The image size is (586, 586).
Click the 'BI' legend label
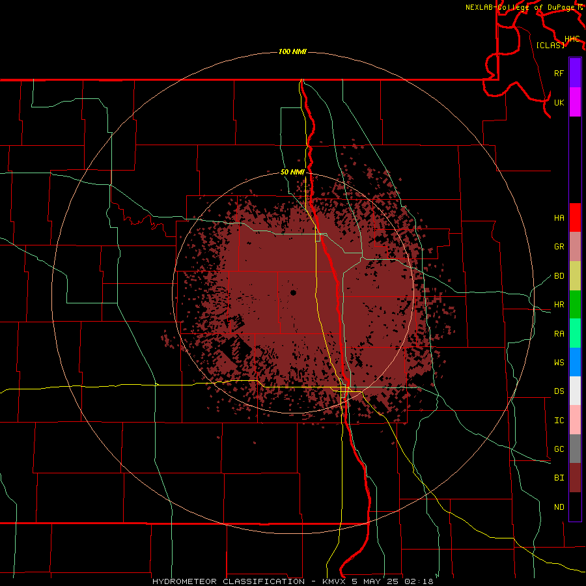point(559,478)
